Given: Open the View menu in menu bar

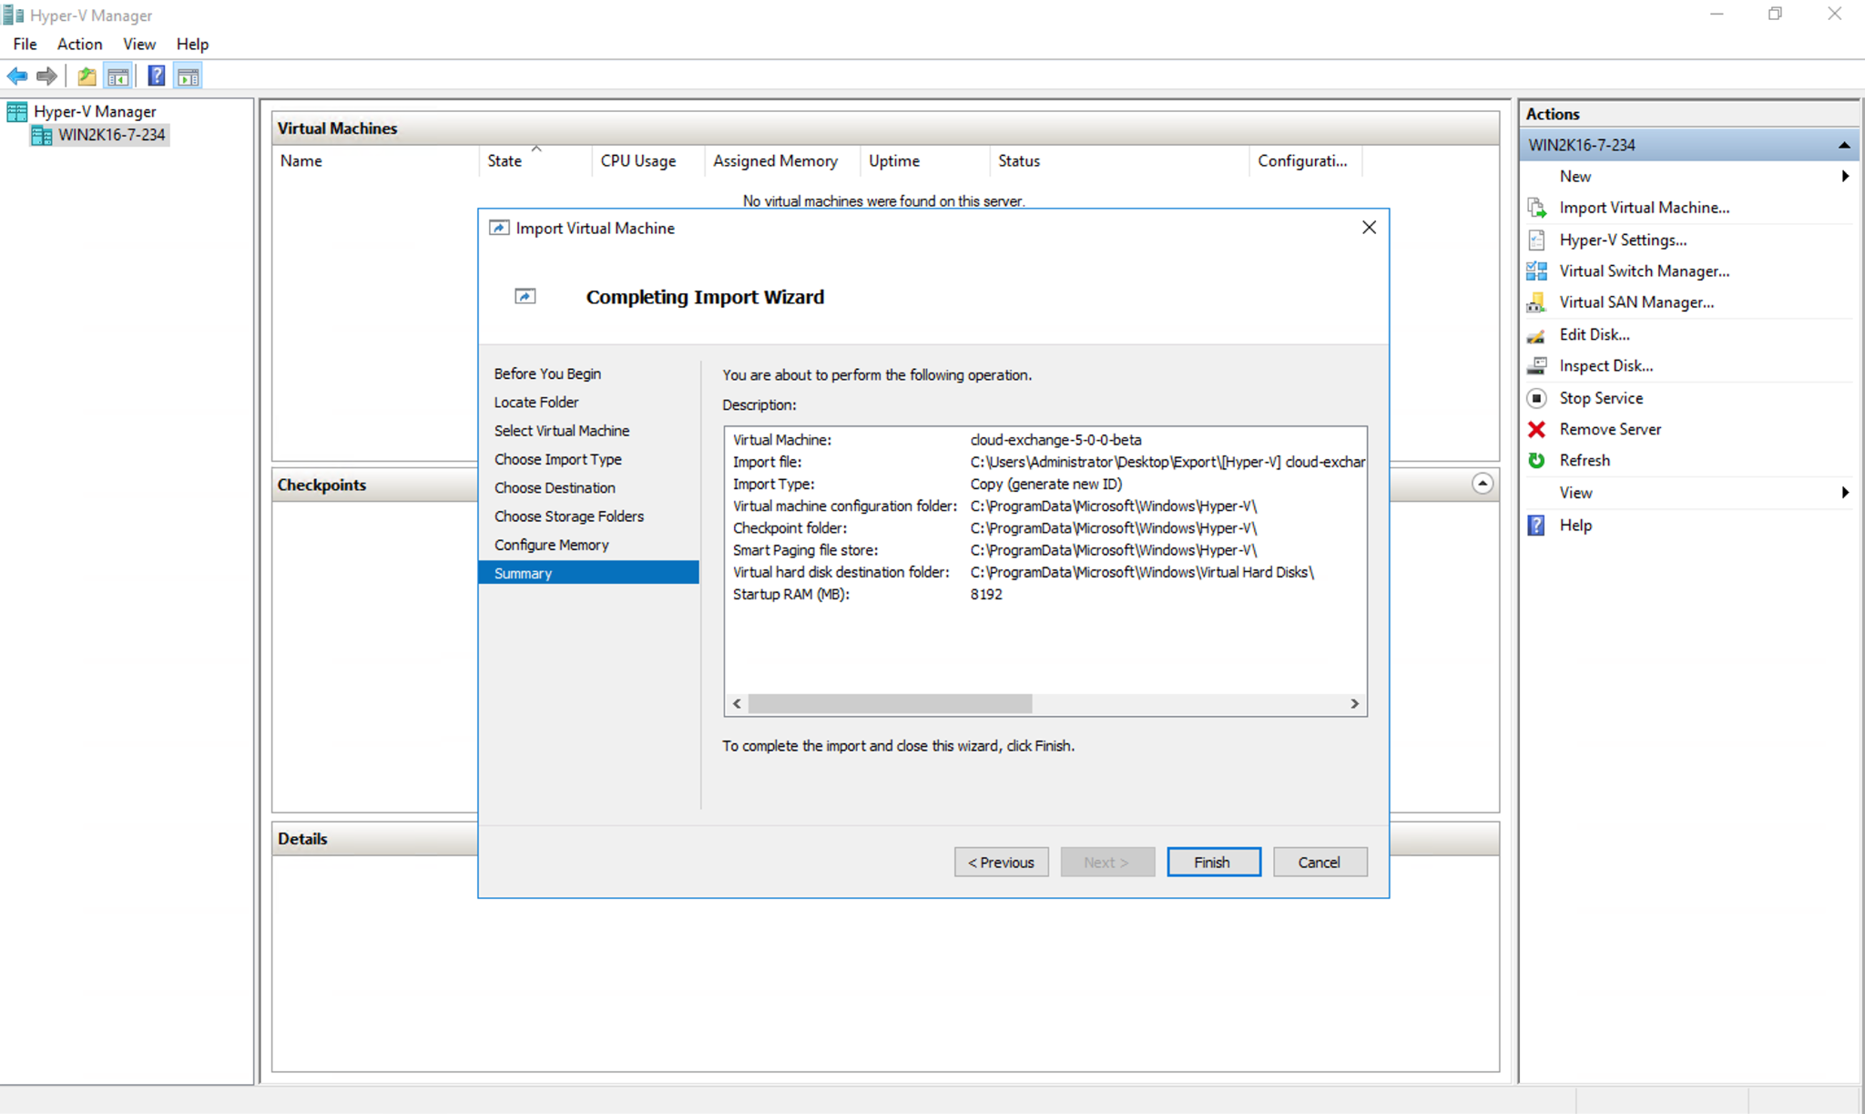Looking at the screenshot, I should [x=139, y=44].
